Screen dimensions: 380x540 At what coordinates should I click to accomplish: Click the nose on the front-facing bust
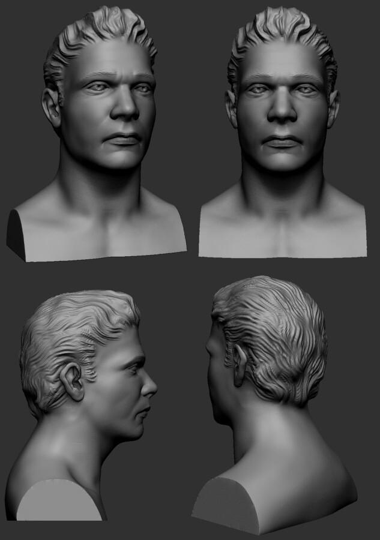point(281,108)
